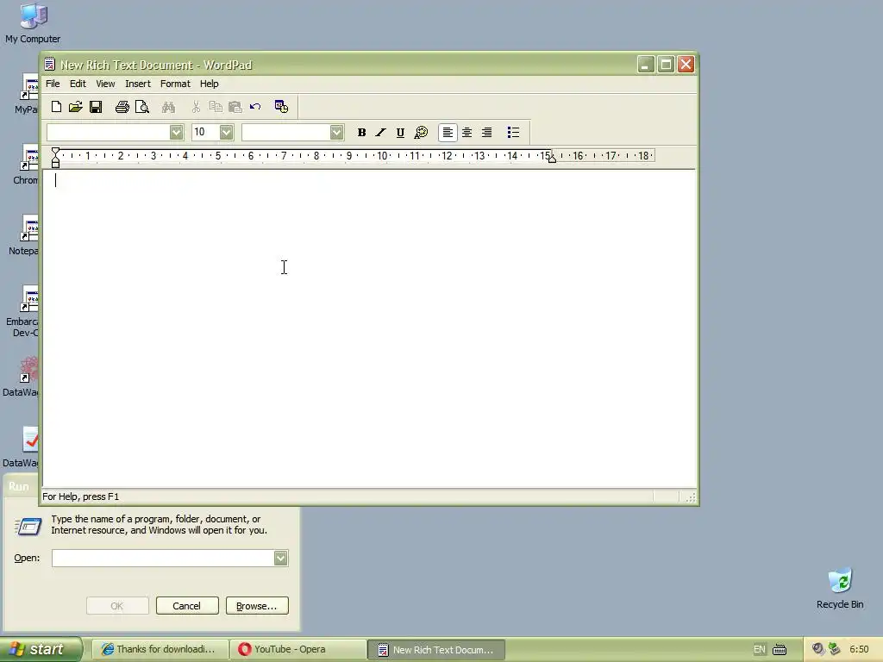The width and height of the screenshot is (883, 662).
Task: Click the Run dialog program icon
Action: click(x=28, y=527)
